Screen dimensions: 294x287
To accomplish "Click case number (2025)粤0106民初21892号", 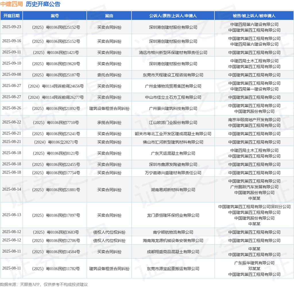I will [x=56, y=108].
